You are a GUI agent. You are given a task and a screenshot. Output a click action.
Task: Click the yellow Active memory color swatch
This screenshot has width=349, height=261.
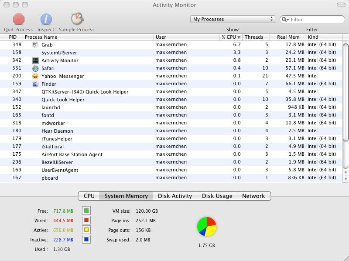(x=86, y=230)
